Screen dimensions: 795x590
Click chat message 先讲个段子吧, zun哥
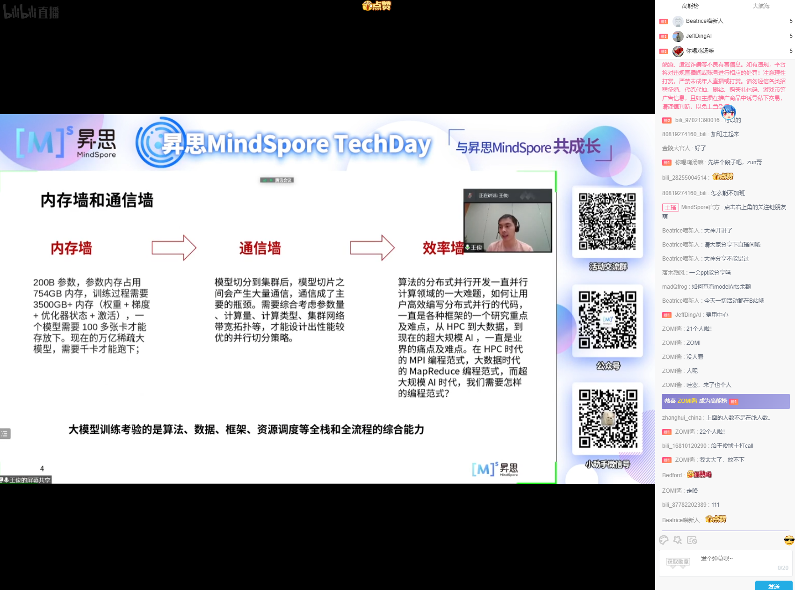(x=735, y=162)
